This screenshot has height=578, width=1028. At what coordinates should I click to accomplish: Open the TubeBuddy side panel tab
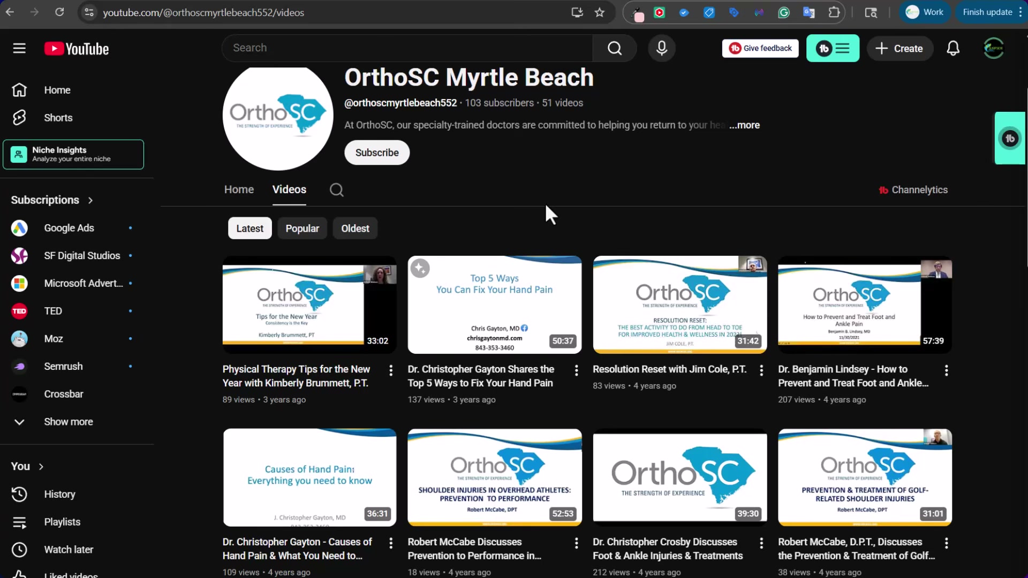coord(1010,138)
